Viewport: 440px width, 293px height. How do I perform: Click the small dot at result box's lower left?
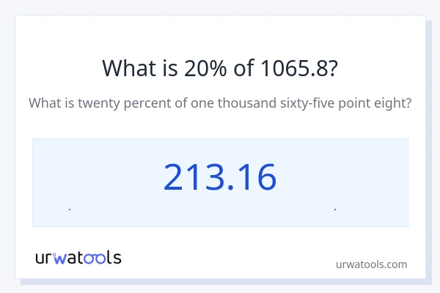point(70,209)
